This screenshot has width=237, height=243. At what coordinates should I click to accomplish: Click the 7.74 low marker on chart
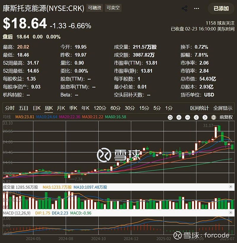coord(79,179)
